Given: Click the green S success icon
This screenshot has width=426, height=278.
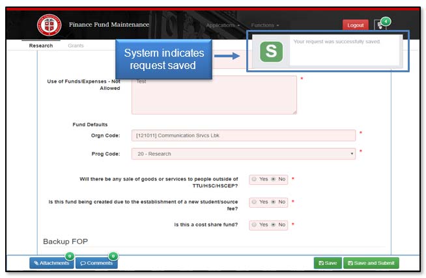Looking at the screenshot, I should tap(271, 51).
